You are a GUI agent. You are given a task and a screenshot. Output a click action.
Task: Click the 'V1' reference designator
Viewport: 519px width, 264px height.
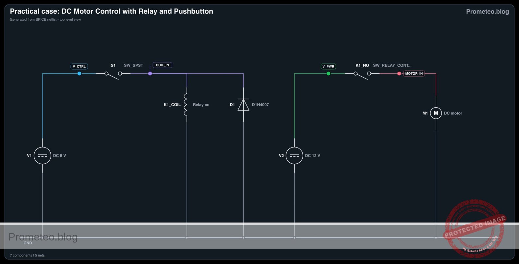pyautogui.click(x=29, y=156)
